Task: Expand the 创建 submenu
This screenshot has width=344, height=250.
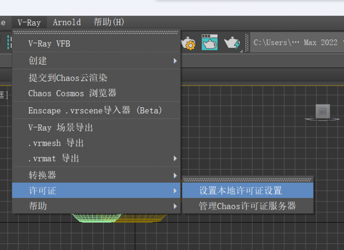Action: (96, 61)
